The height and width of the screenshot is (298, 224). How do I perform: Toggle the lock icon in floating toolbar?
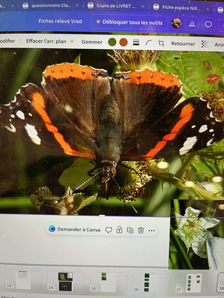click(x=119, y=230)
